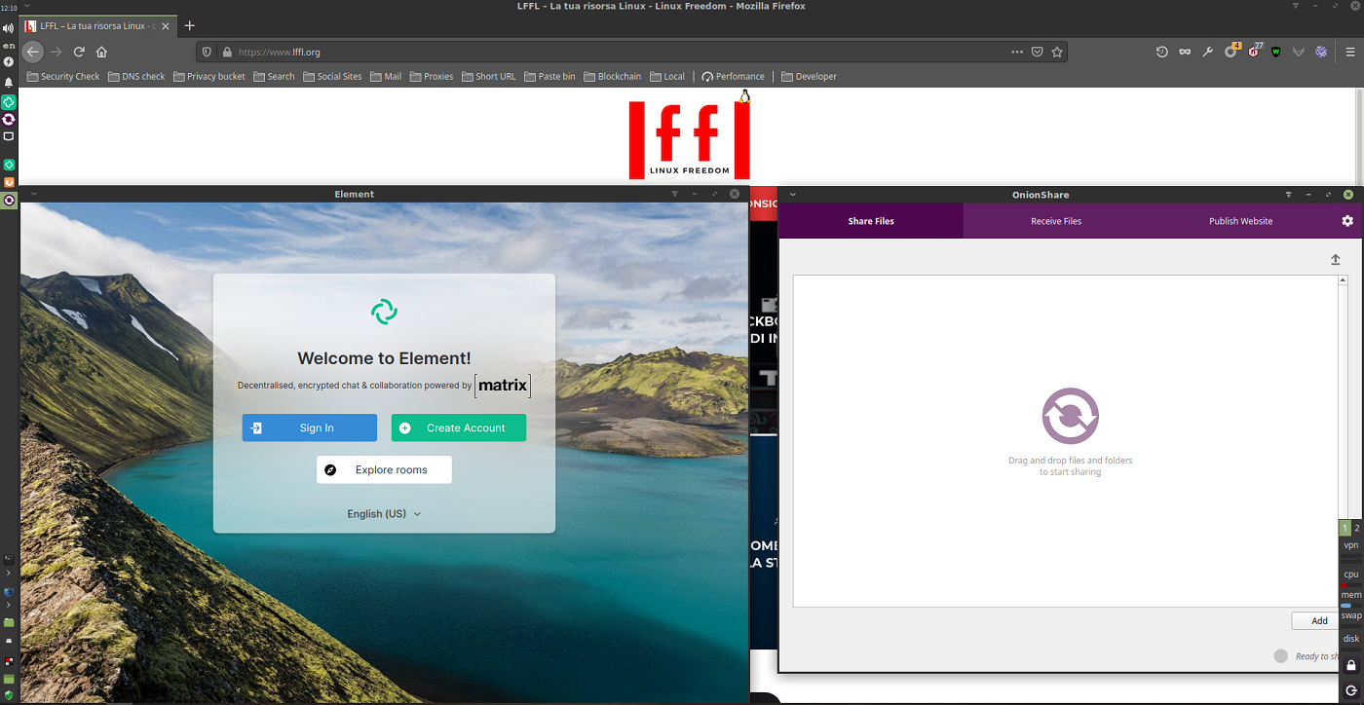
Task: Open the Developer bookmark folder
Action: 809,76
